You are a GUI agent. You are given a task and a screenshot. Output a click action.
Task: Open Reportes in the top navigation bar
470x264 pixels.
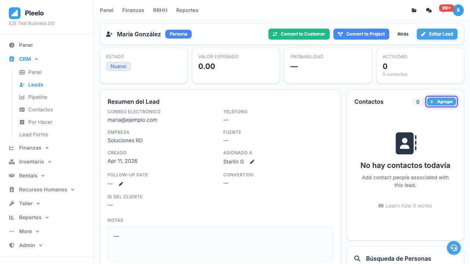[x=187, y=10]
